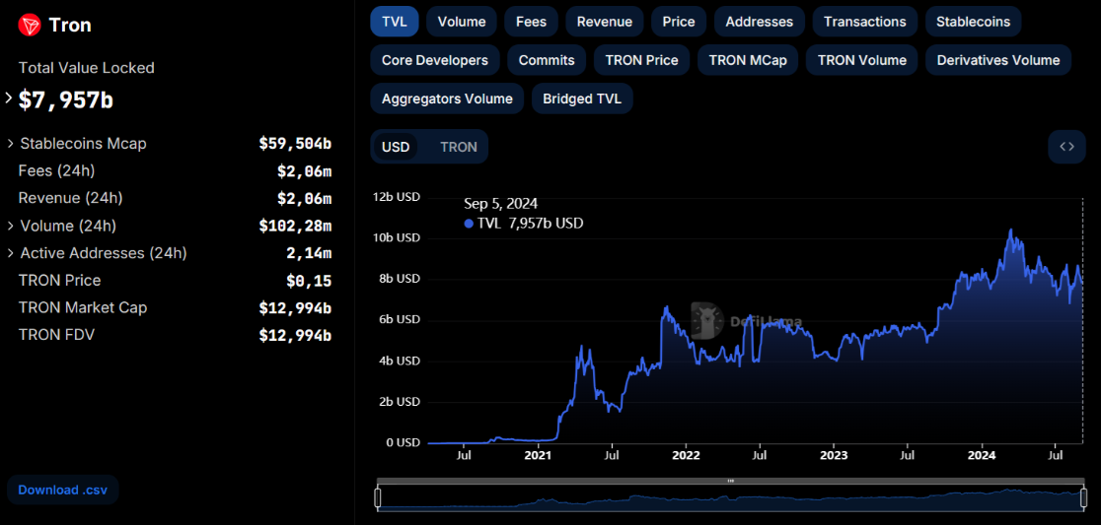Click the 2023 x-axis label
The height and width of the screenshot is (525, 1101).
(834, 455)
